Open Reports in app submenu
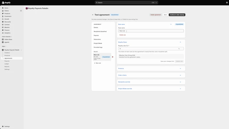 (7, 67)
